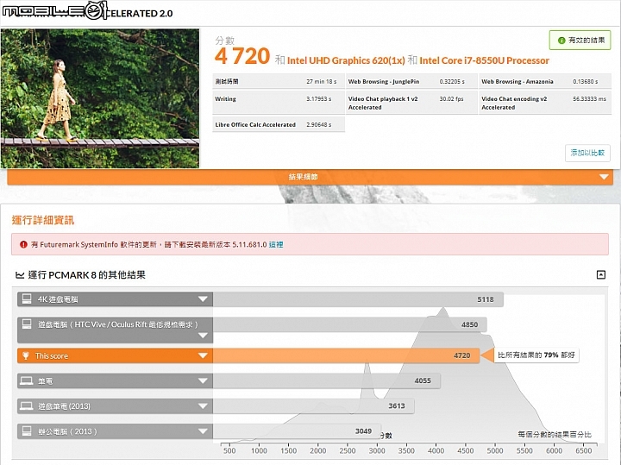621x465 pixels.
Task: Click the 0.32205 s JunglePin value
Action: pos(452,82)
